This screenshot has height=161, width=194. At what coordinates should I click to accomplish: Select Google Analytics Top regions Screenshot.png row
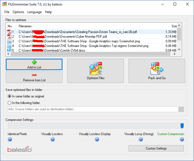(x=92, y=46)
